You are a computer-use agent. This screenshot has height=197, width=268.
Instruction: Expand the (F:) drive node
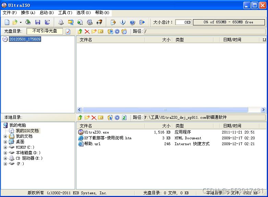coord(5,164)
